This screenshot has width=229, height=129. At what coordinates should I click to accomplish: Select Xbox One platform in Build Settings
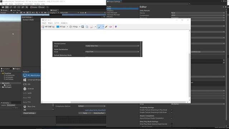point(32,106)
